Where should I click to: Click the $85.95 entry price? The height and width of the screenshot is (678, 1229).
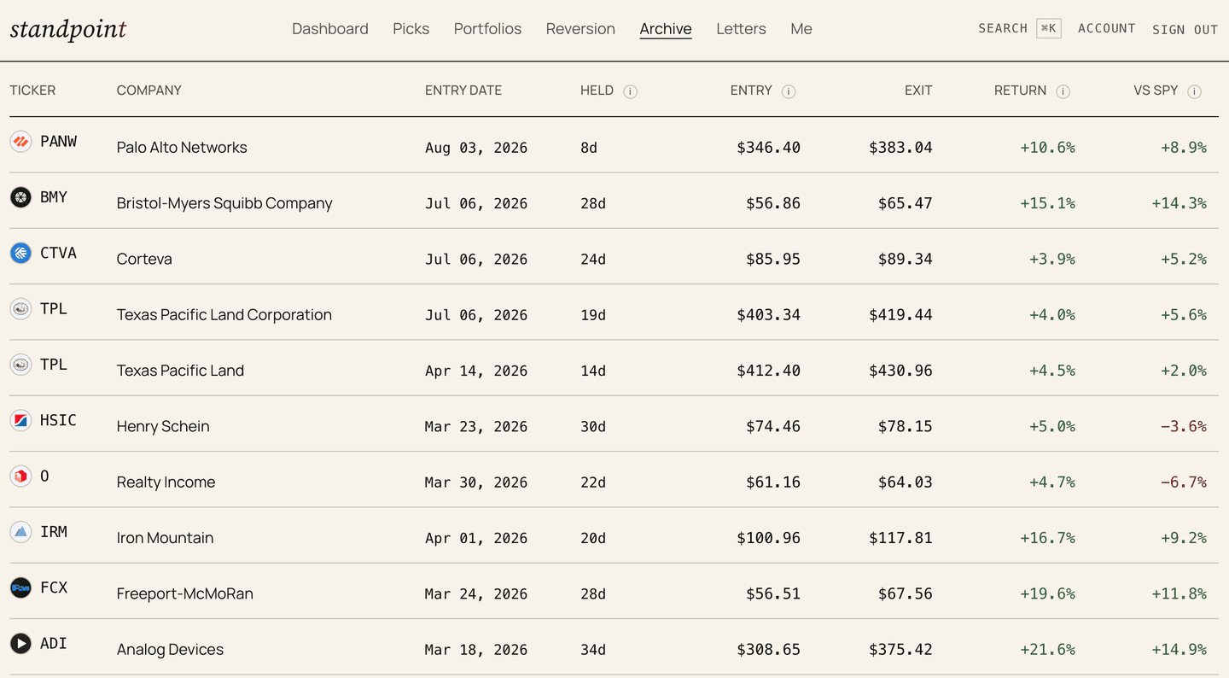coord(773,259)
